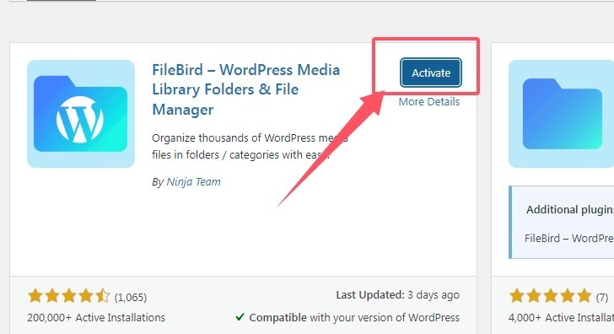Viewport: 614px width, 334px height.
Task: Click the FileBird description about organizing media files
Action: point(250,147)
